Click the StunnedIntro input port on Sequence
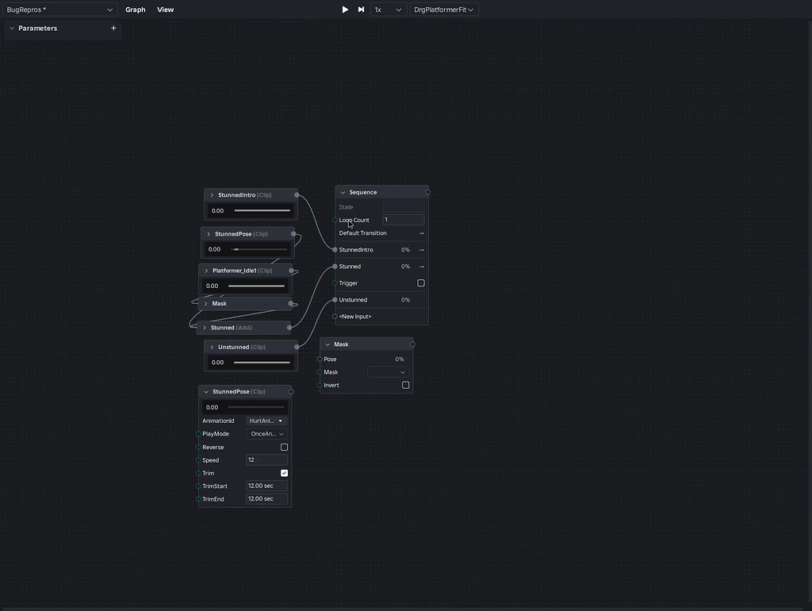The width and height of the screenshot is (812, 611). (335, 250)
